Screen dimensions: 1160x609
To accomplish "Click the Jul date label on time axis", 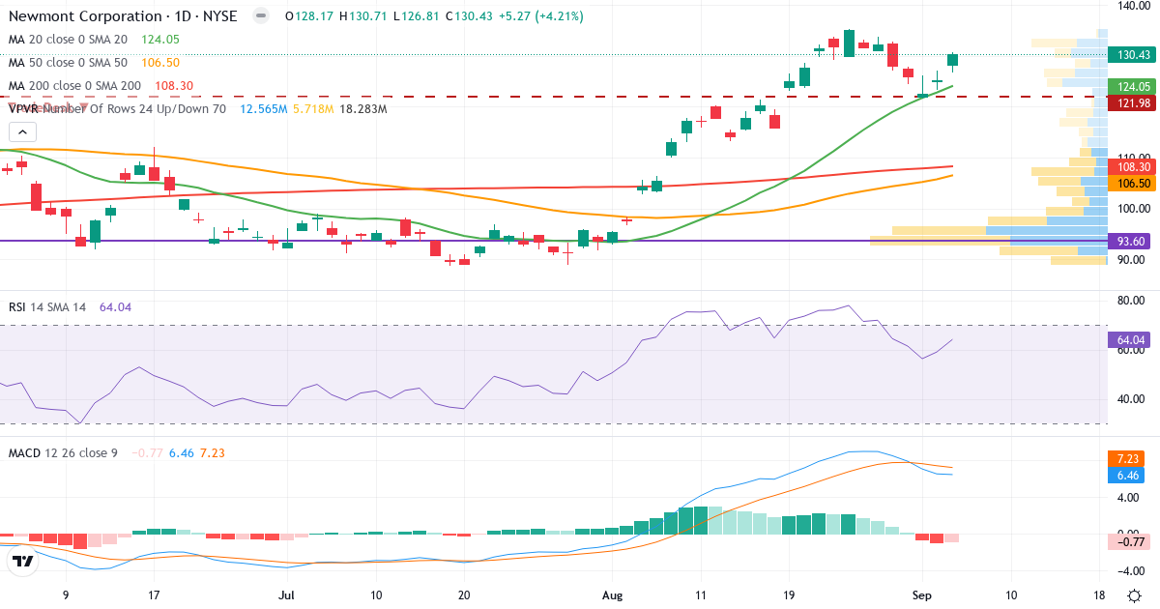I will (x=285, y=595).
